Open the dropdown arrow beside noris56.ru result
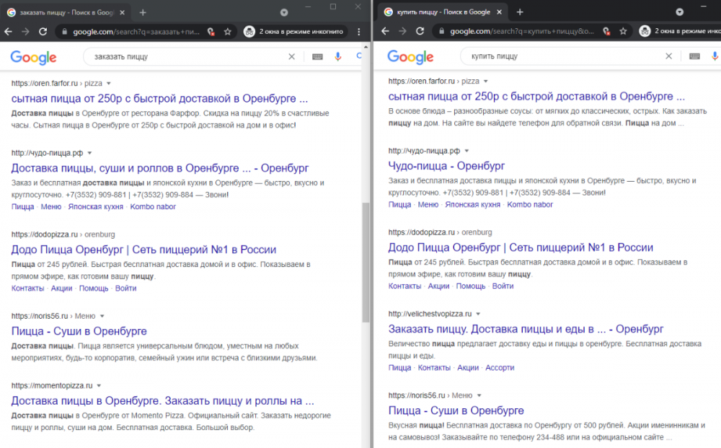 [101, 315]
